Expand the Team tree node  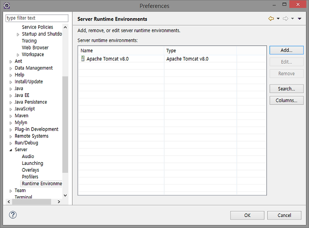[x=11, y=191]
